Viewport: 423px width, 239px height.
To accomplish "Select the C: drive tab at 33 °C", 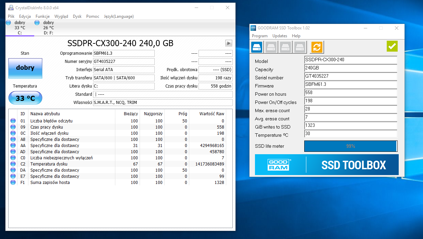I will tap(20, 28).
